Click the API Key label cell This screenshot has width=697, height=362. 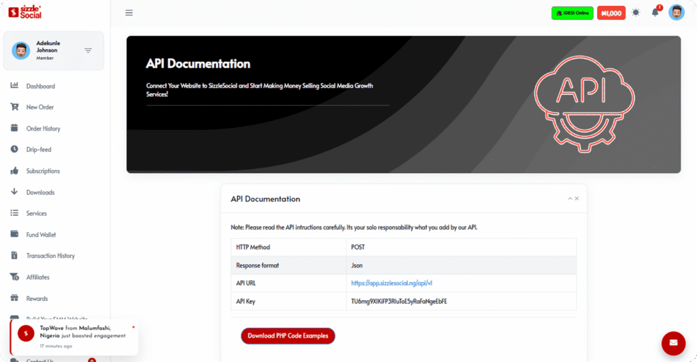[289, 301]
